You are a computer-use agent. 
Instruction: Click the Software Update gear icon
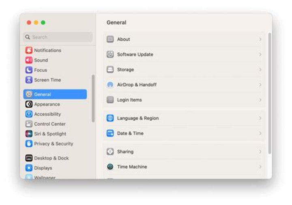pyautogui.click(x=110, y=54)
